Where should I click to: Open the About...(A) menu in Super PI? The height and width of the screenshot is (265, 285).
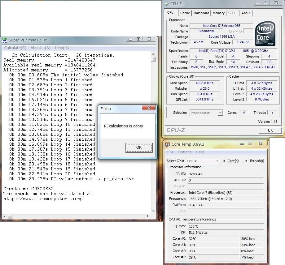click(x=40, y=48)
